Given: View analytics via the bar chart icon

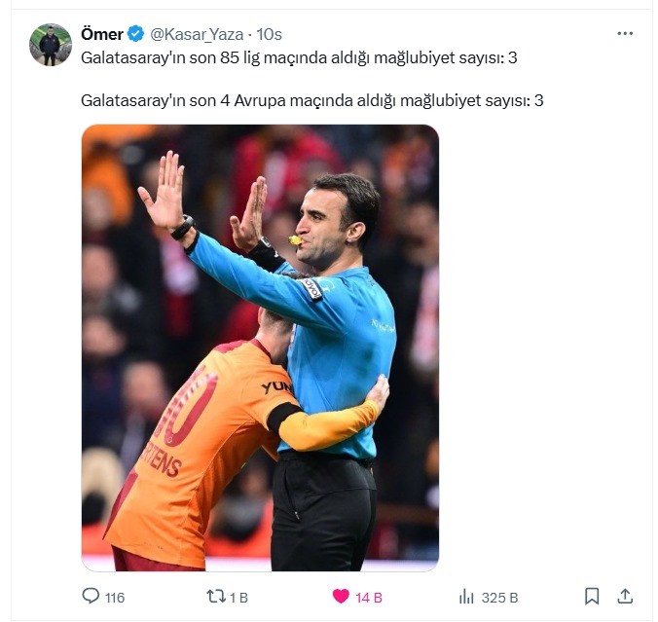Looking at the screenshot, I should click(x=466, y=597).
